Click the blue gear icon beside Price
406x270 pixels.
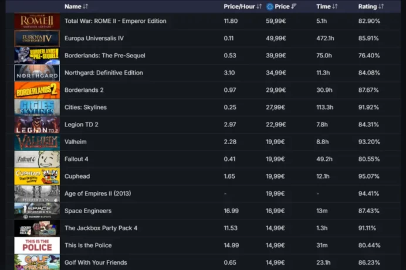coord(270,6)
